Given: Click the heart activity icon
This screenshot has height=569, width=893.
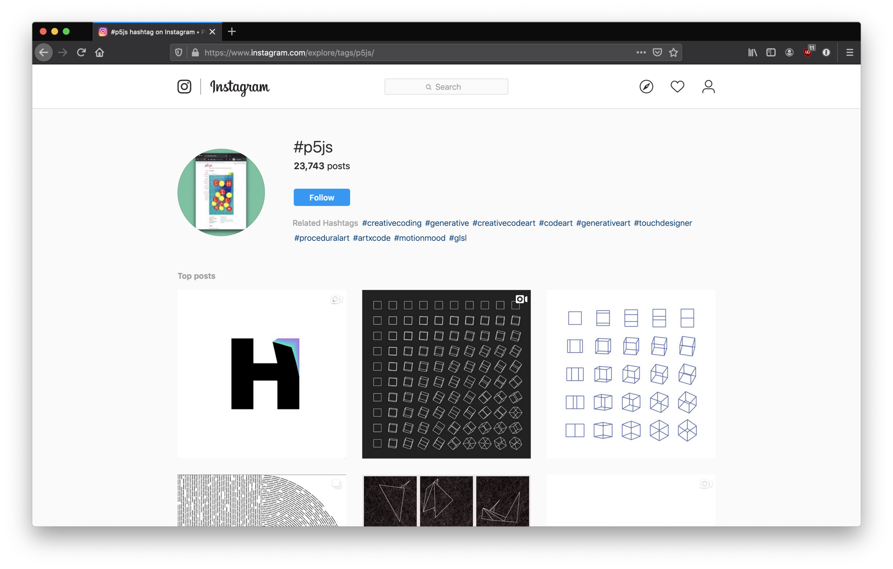Looking at the screenshot, I should 677,86.
